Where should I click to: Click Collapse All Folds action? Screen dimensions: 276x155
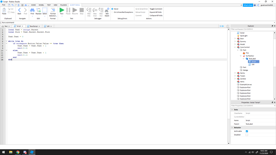(156, 16)
